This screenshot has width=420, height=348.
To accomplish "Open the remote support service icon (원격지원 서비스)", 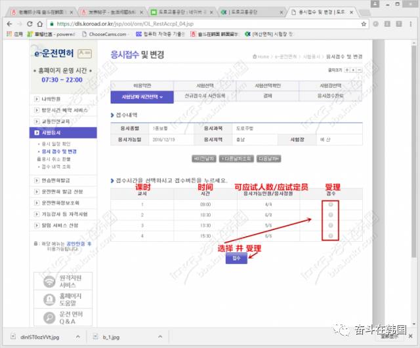I will [49, 281].
